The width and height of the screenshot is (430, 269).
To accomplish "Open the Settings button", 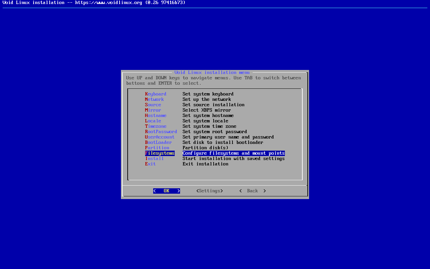I will coord(210,191).
